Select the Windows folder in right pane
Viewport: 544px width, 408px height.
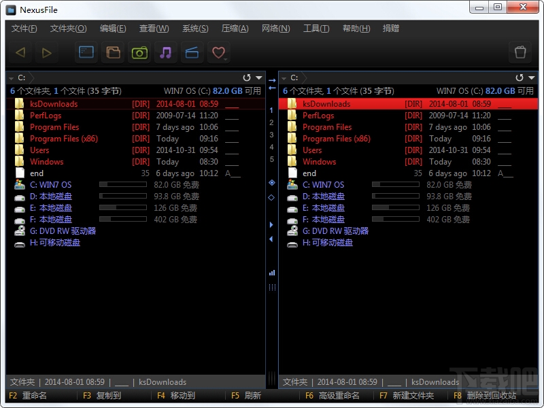point(319,162)
